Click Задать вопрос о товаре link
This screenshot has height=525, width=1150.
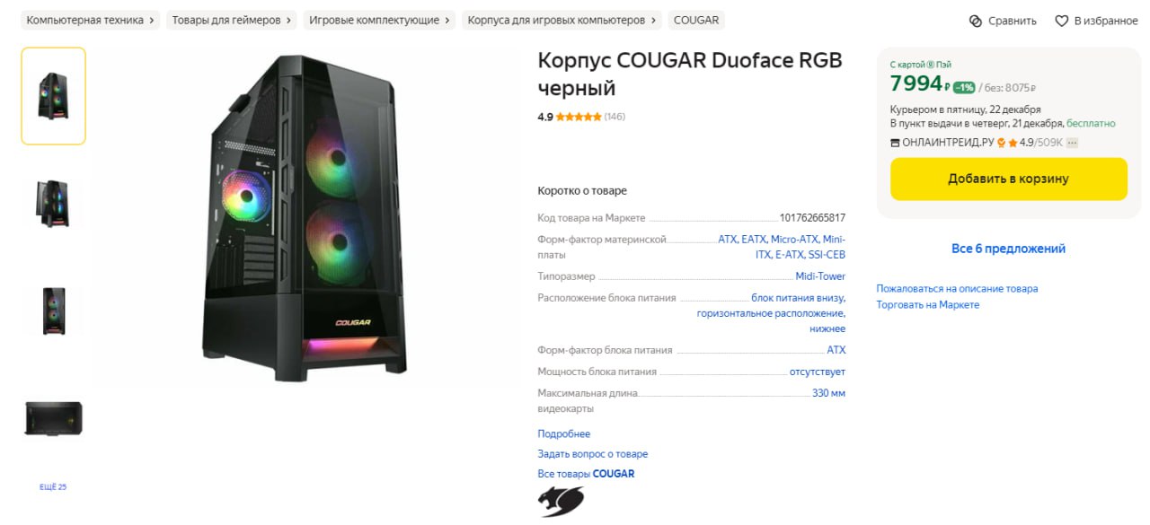(593, 454)
